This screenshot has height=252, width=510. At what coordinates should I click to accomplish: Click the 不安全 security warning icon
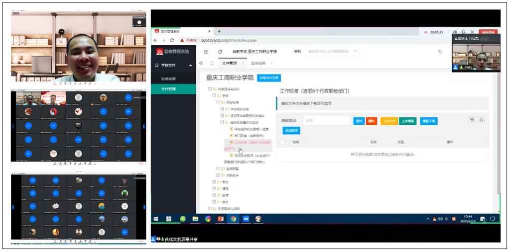(x=182, y=40)
